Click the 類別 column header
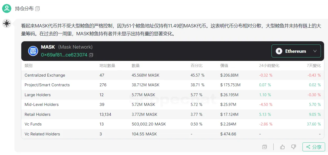This screenshot has height=155, width=328. 29,66
